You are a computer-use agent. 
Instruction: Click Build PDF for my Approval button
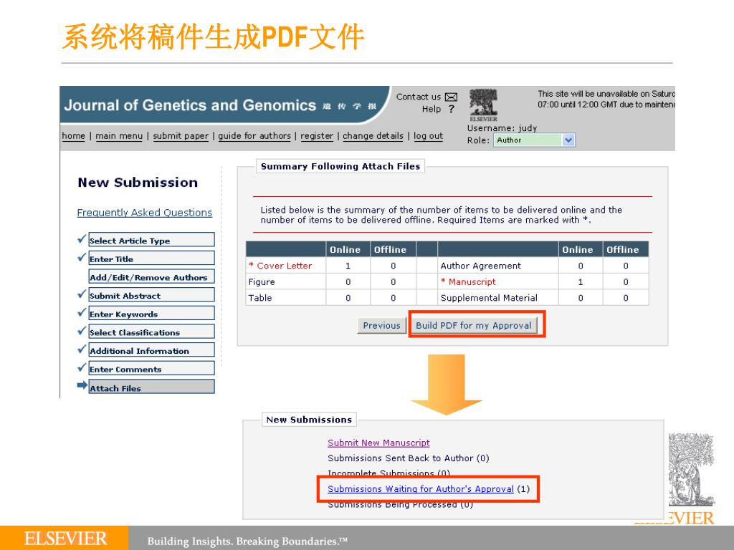474,326
